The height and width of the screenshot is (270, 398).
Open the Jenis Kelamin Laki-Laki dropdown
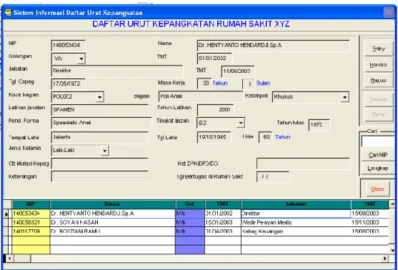104,151
